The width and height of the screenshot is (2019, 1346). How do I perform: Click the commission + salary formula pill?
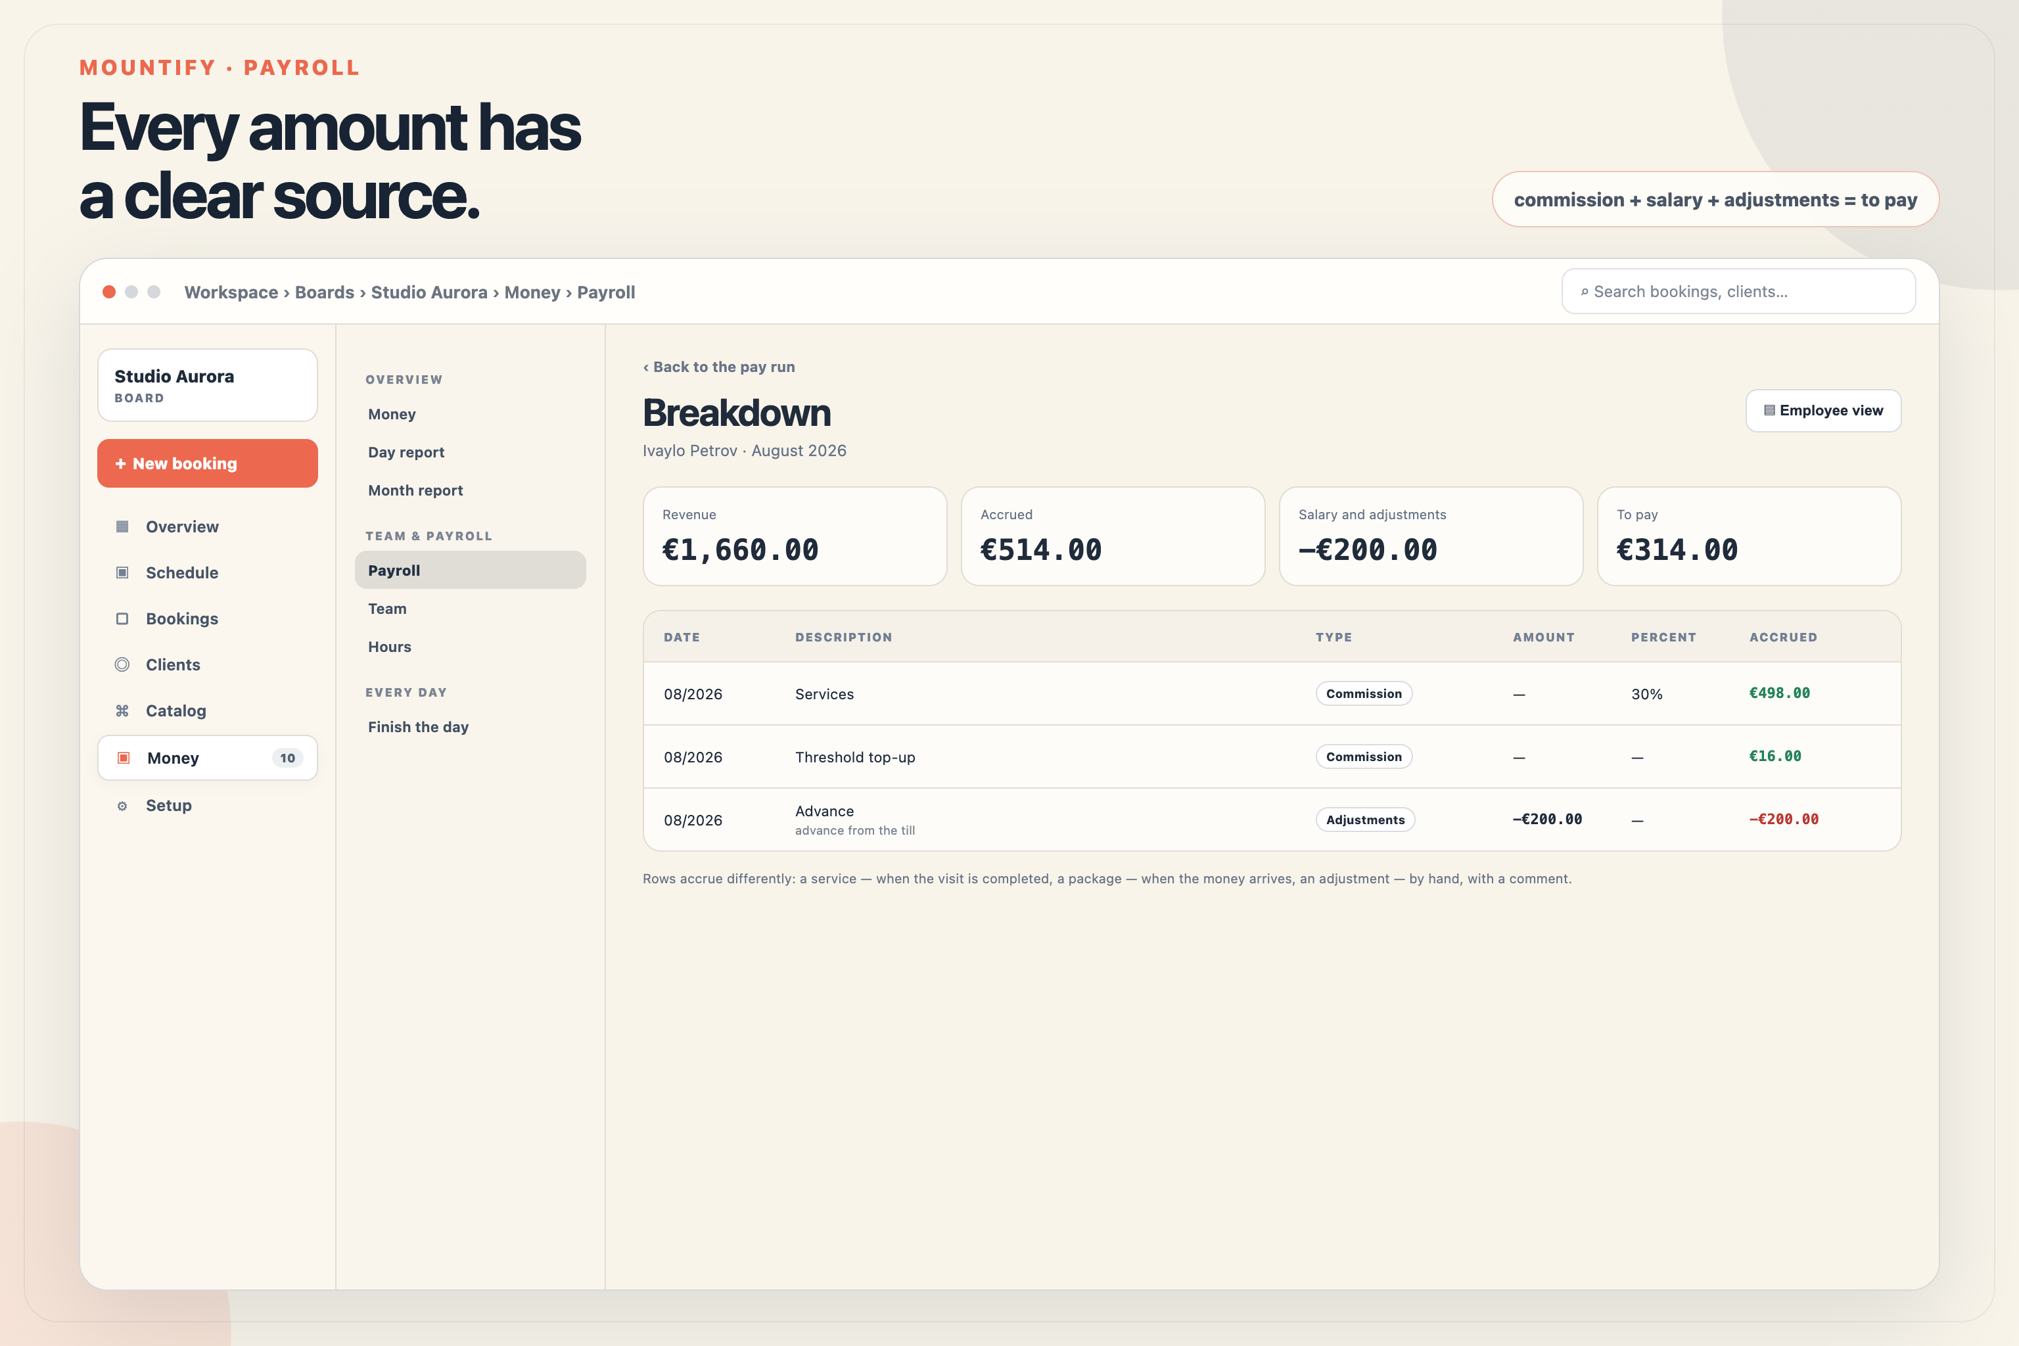coord(1715,200)
